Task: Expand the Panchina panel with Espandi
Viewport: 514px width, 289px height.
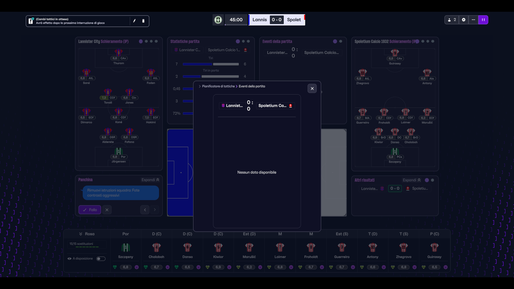Action: tap(150, 180)
